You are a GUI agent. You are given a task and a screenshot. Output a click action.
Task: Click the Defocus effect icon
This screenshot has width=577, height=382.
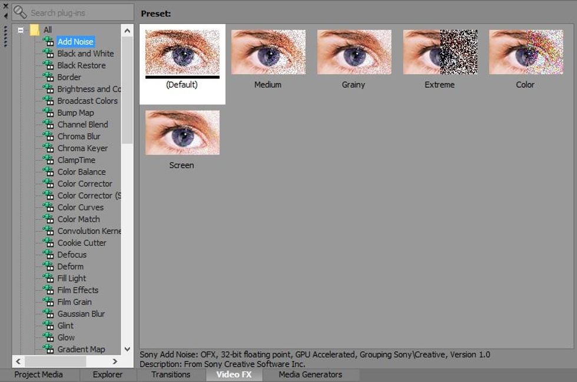coord(49,254)
